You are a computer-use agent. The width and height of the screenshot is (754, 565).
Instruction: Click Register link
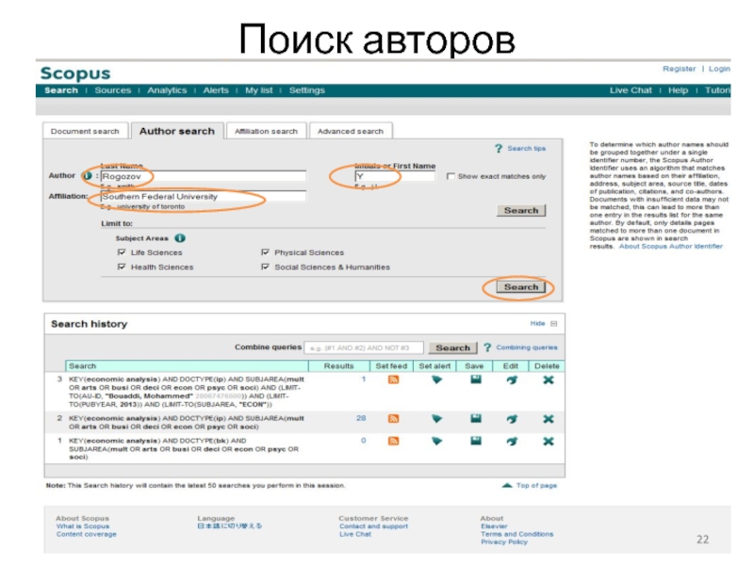679,69
